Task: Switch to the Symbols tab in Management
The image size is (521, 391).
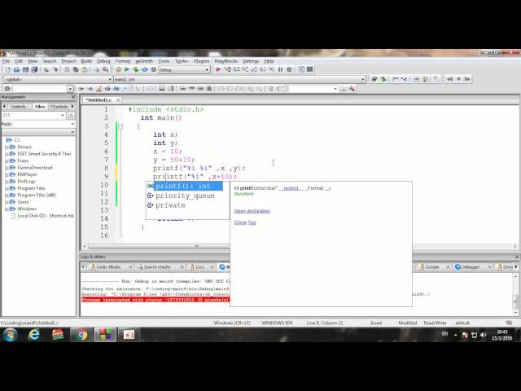Action: pos(18,107)
